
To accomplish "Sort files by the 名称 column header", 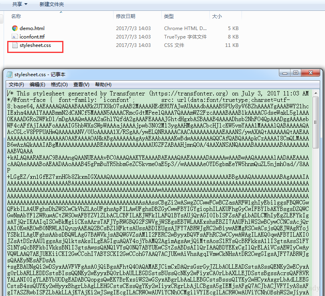I will point(16,16).
